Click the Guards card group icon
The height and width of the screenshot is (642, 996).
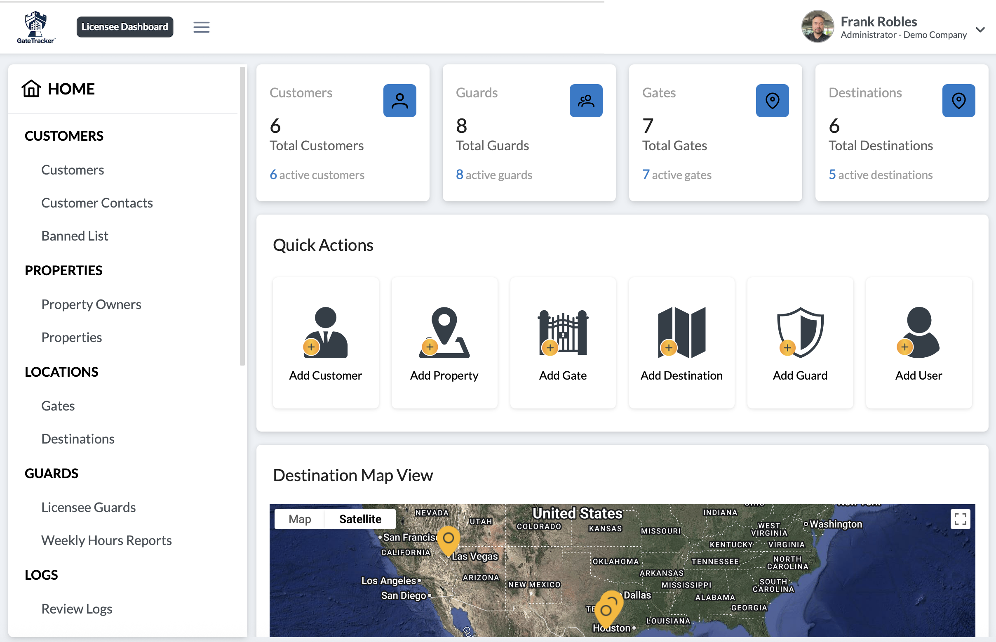tap(586, 100)
